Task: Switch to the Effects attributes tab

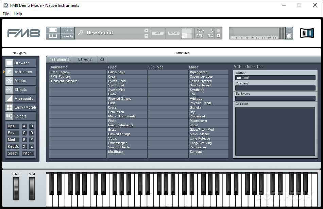Action: click(85, 60)
